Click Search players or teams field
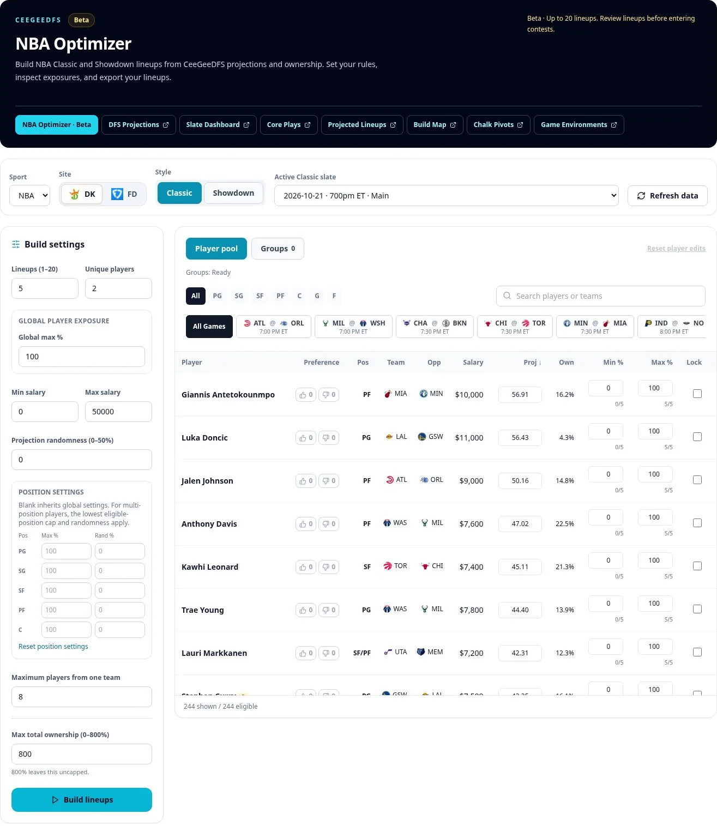717x826 pixels. [x=601, y=296]
